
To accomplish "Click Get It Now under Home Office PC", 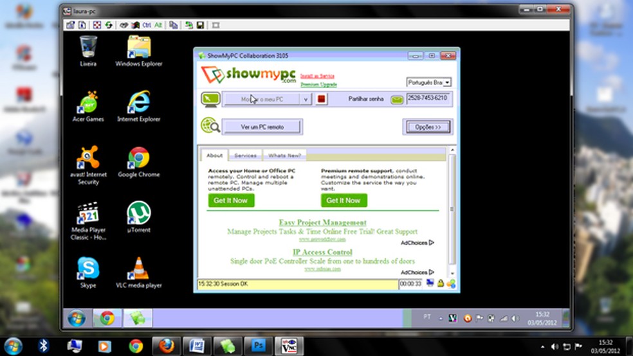I will 232,200.
